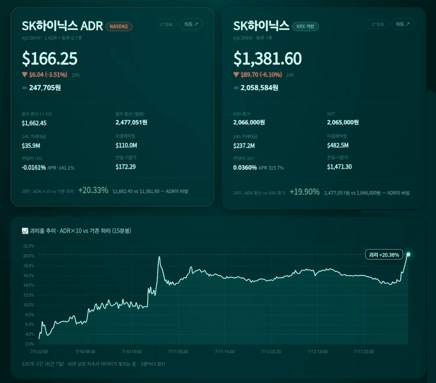The height and width of the screenshot is (383, 436).
Task: Click the 2,066,000원 KRX closing price
Action: (x=249, y=122)
